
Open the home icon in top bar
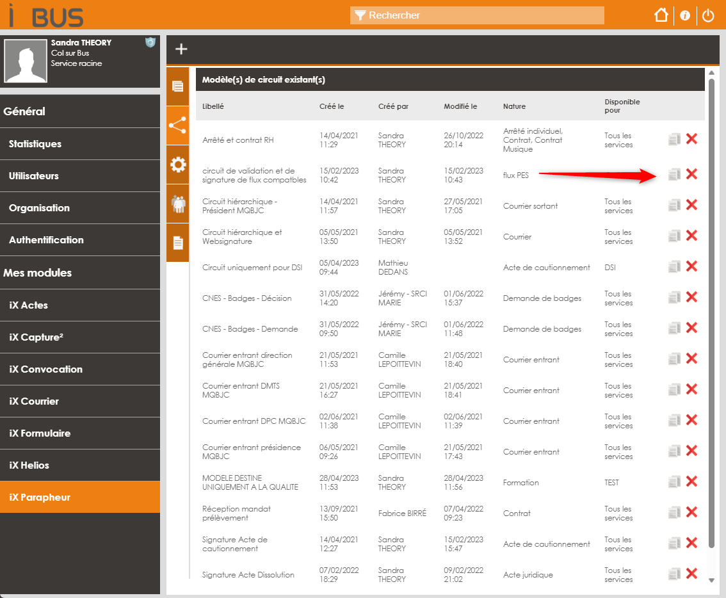[x=661, y=15]
